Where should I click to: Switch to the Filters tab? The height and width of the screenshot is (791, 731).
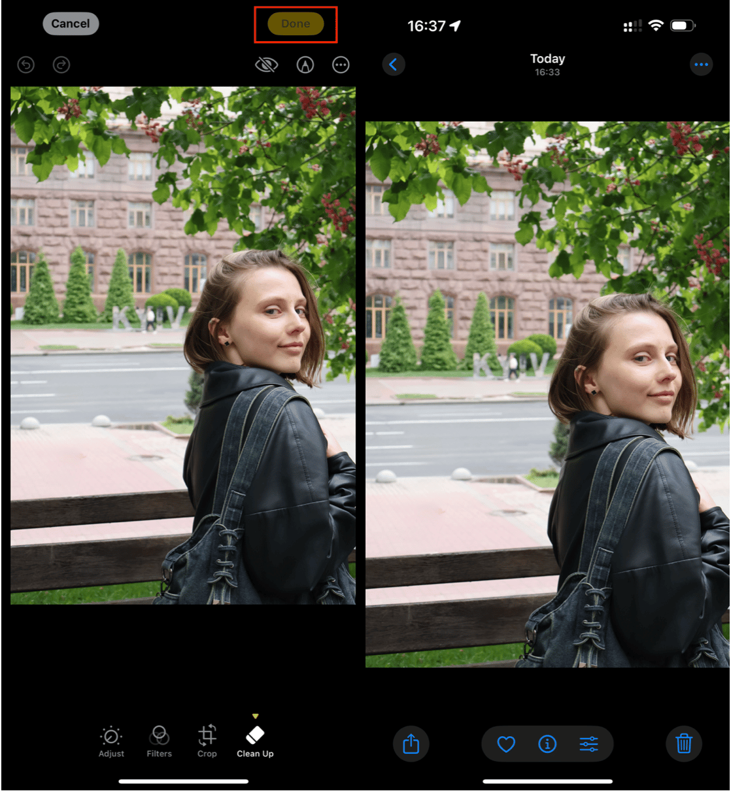[159, 741]
